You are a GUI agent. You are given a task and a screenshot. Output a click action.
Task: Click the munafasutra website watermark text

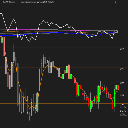pyautogui.click(x=32, y=2)
